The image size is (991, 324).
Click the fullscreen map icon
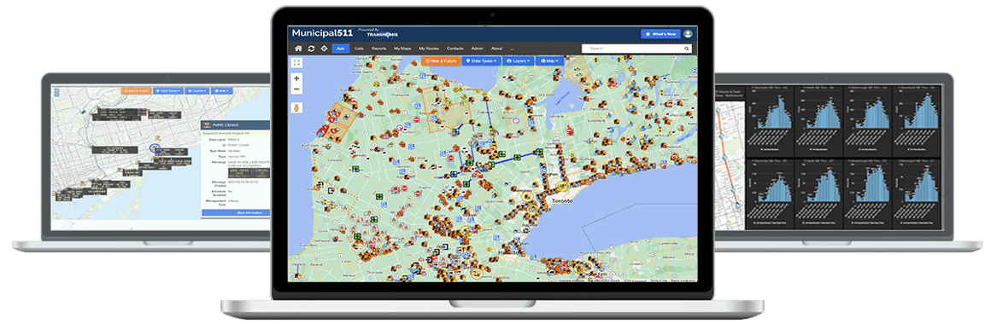[x=296, y=62]
